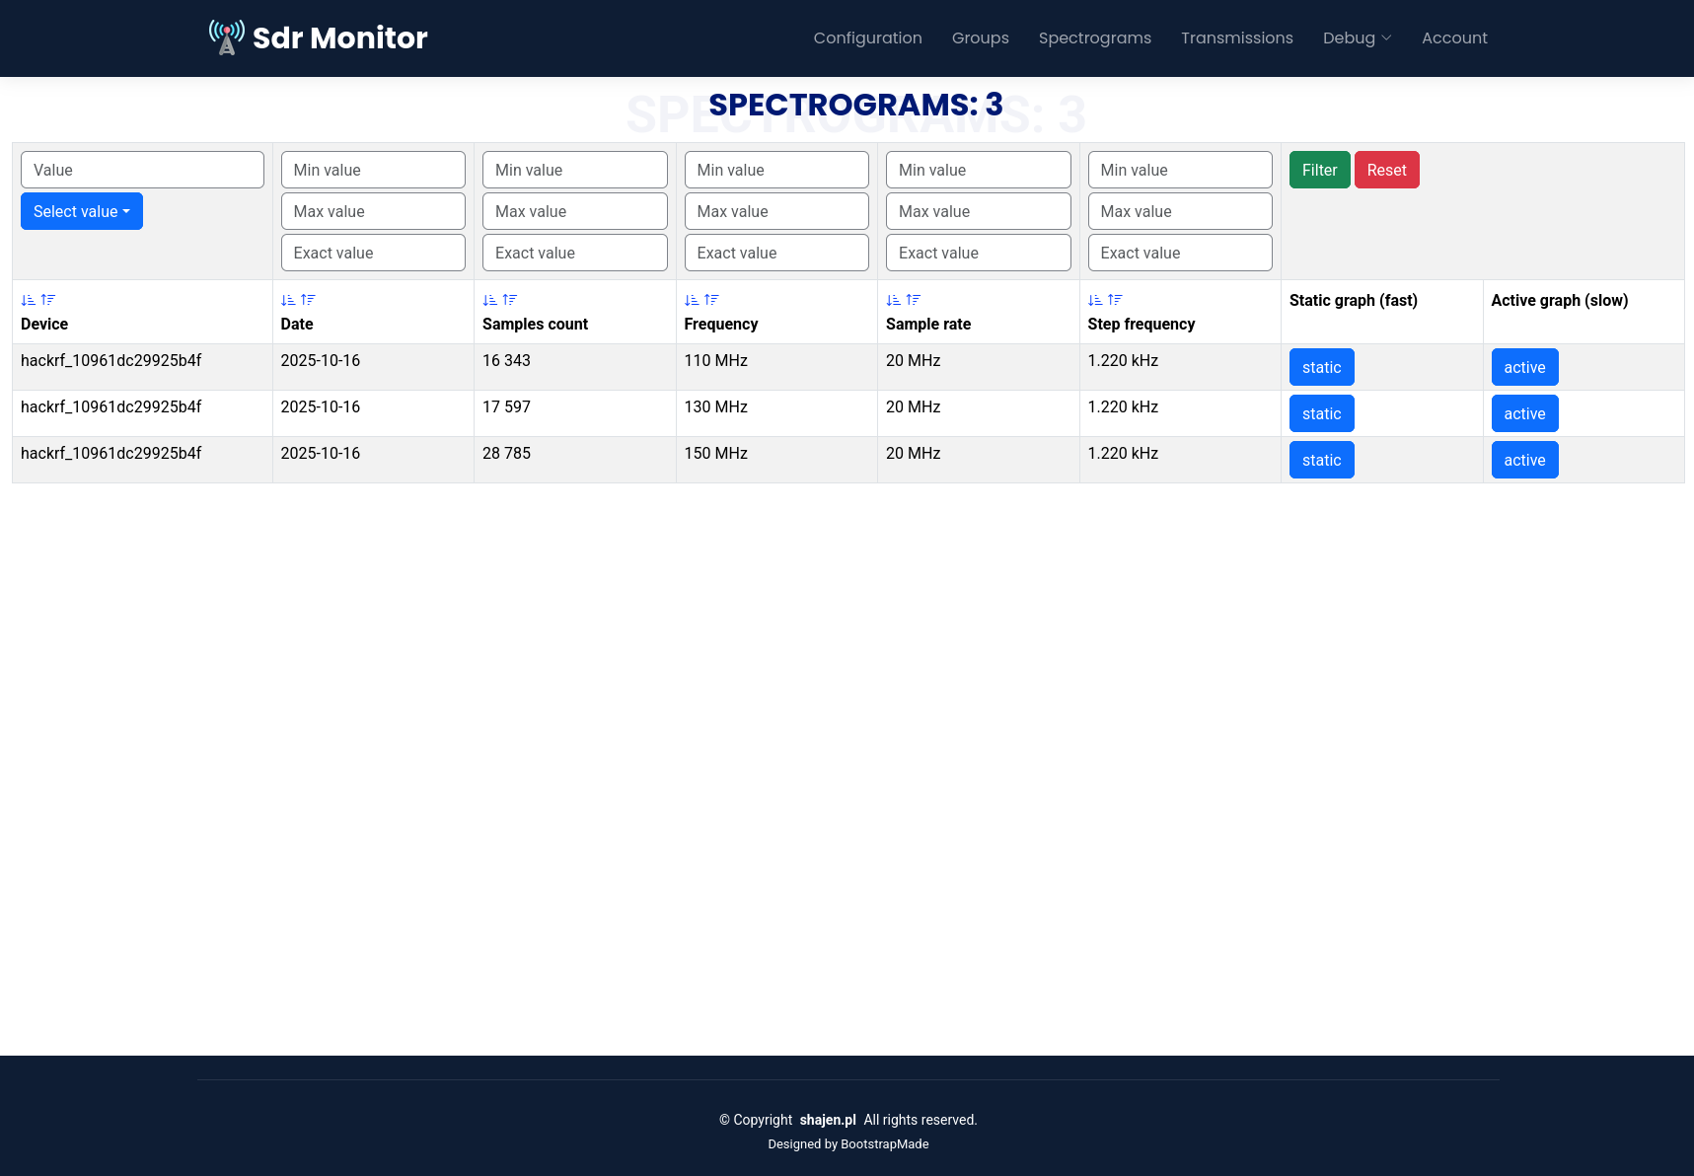Click the up-arrow sort icon above Frequency

pos(711,300)
